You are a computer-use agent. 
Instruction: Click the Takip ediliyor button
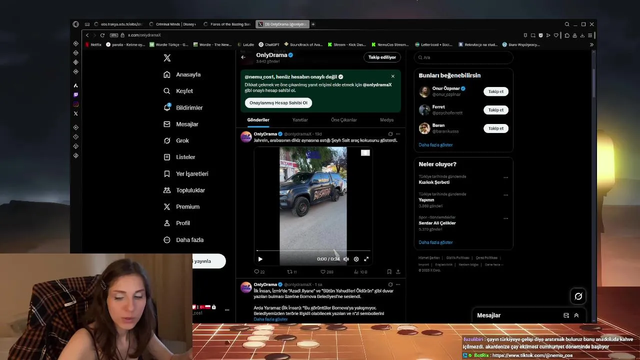pos(382,57)
